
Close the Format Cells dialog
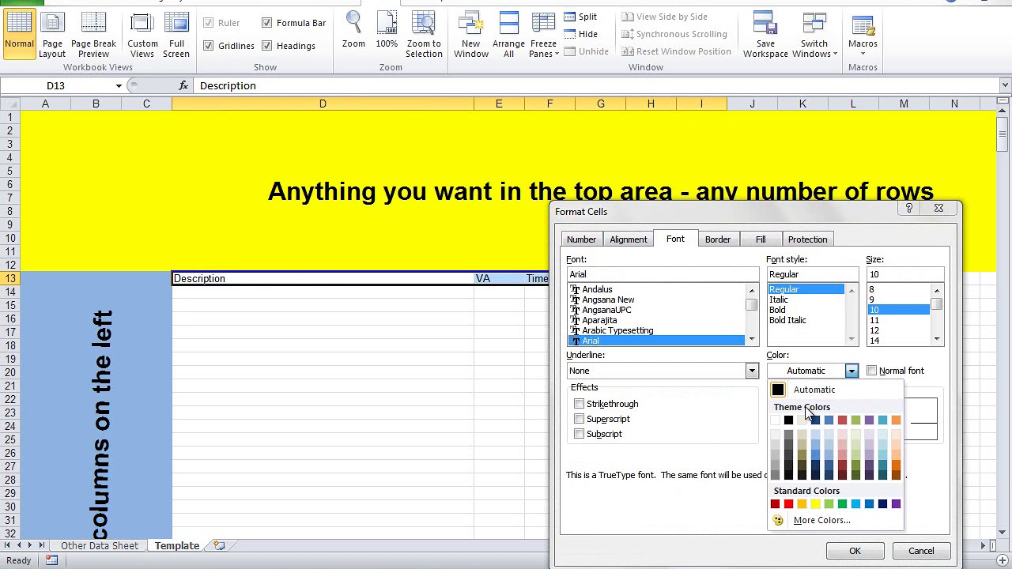[x=938, y=209]
